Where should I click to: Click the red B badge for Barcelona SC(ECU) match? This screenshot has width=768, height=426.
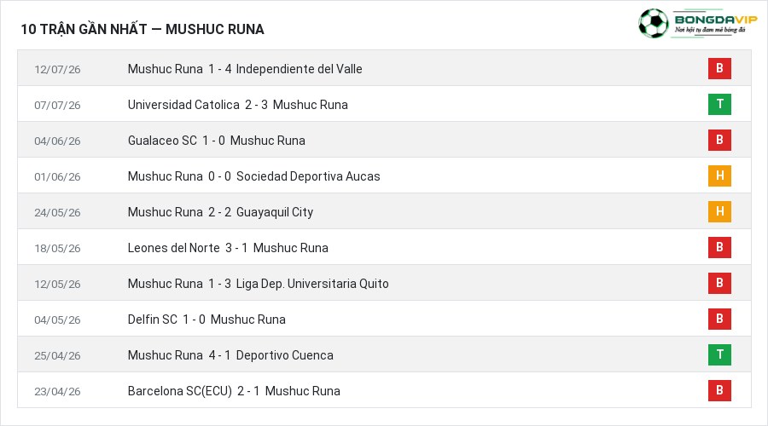(x=719, y=390)
